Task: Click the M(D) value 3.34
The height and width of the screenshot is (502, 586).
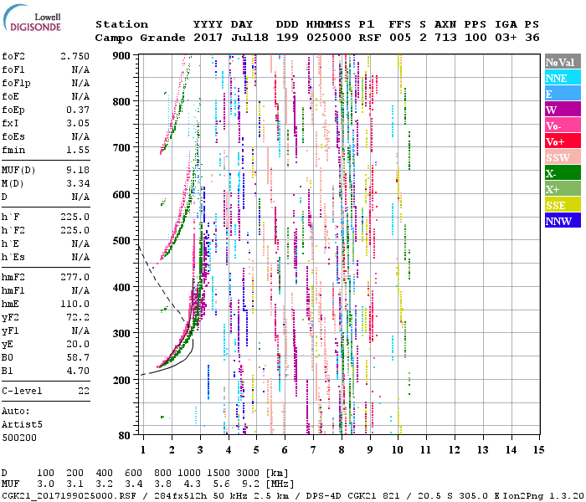Action: coord(78,184)
